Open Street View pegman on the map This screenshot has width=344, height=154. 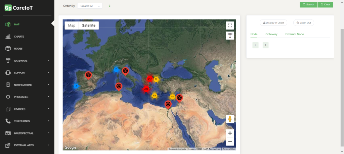tap(230, 119)
